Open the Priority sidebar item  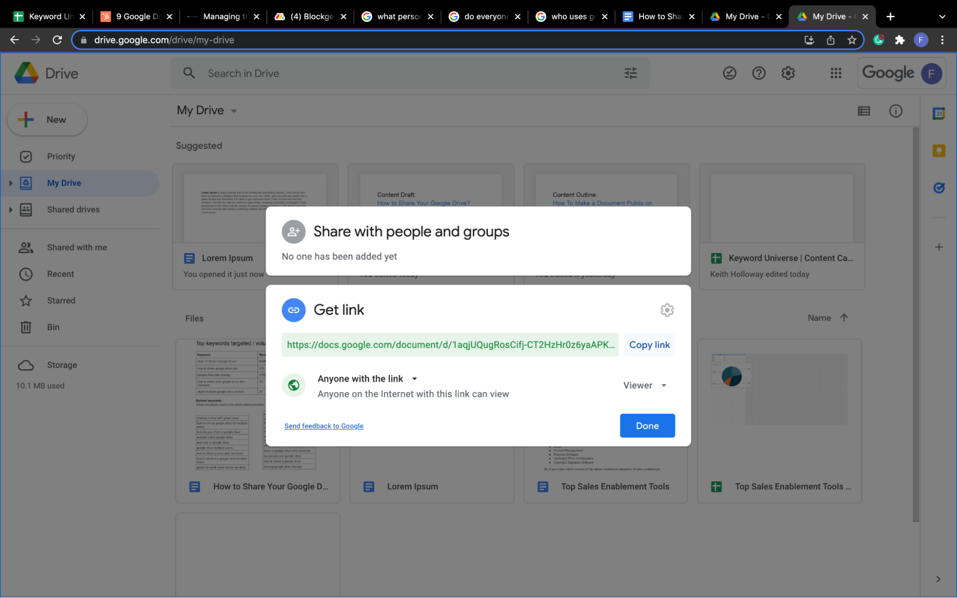click(61, 156)
